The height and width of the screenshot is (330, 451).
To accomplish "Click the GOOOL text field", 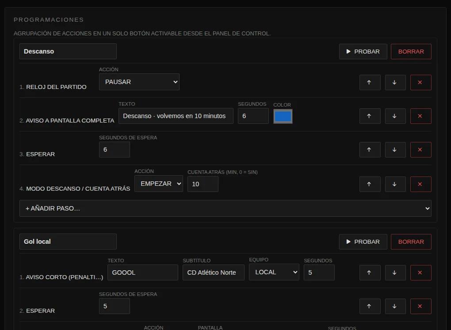I will [143, 272].
